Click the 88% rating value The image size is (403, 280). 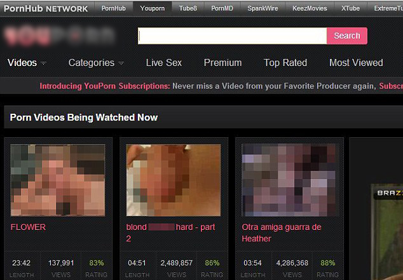[328, 263]
